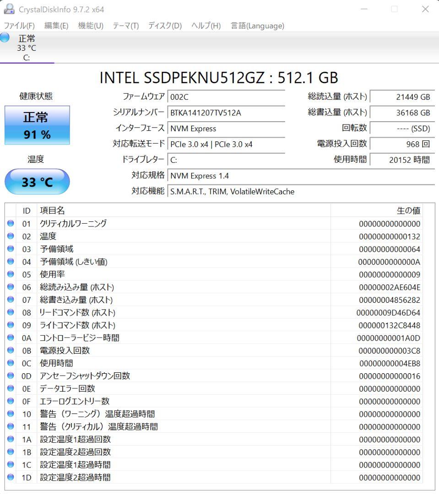
Task: Click status orb of row 03 予備領域
Action: pyautogui.click(x=11, y=249)
